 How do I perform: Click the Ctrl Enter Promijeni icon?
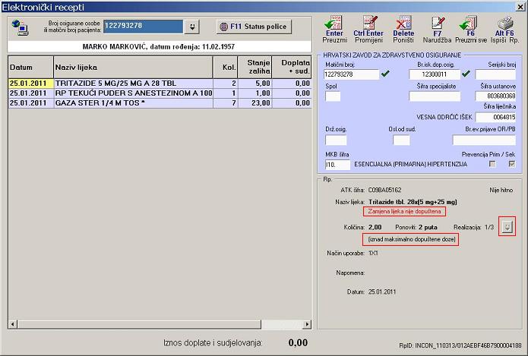tap(368, 30)
